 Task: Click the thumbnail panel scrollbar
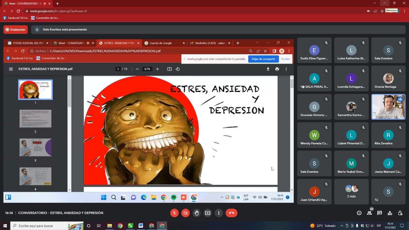tap(69, 93)
